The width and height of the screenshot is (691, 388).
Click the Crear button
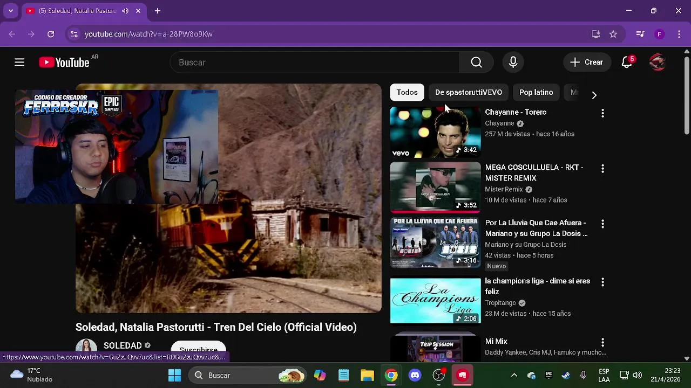(587, 63)
